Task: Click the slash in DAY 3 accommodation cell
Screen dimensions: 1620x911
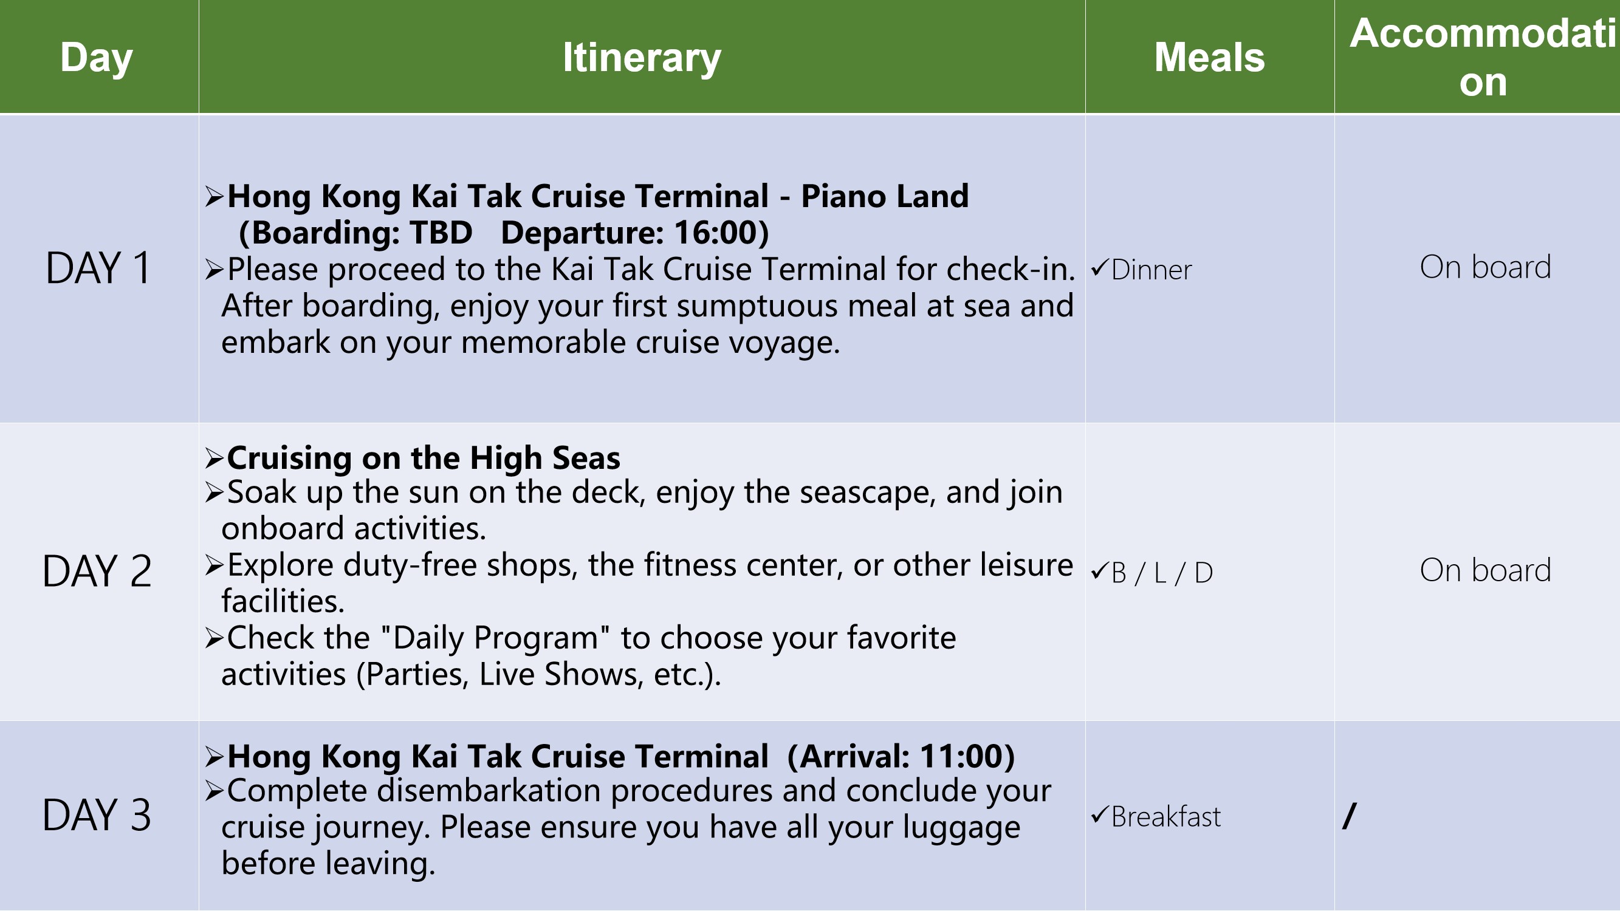Action: (x=1350, y=817)
